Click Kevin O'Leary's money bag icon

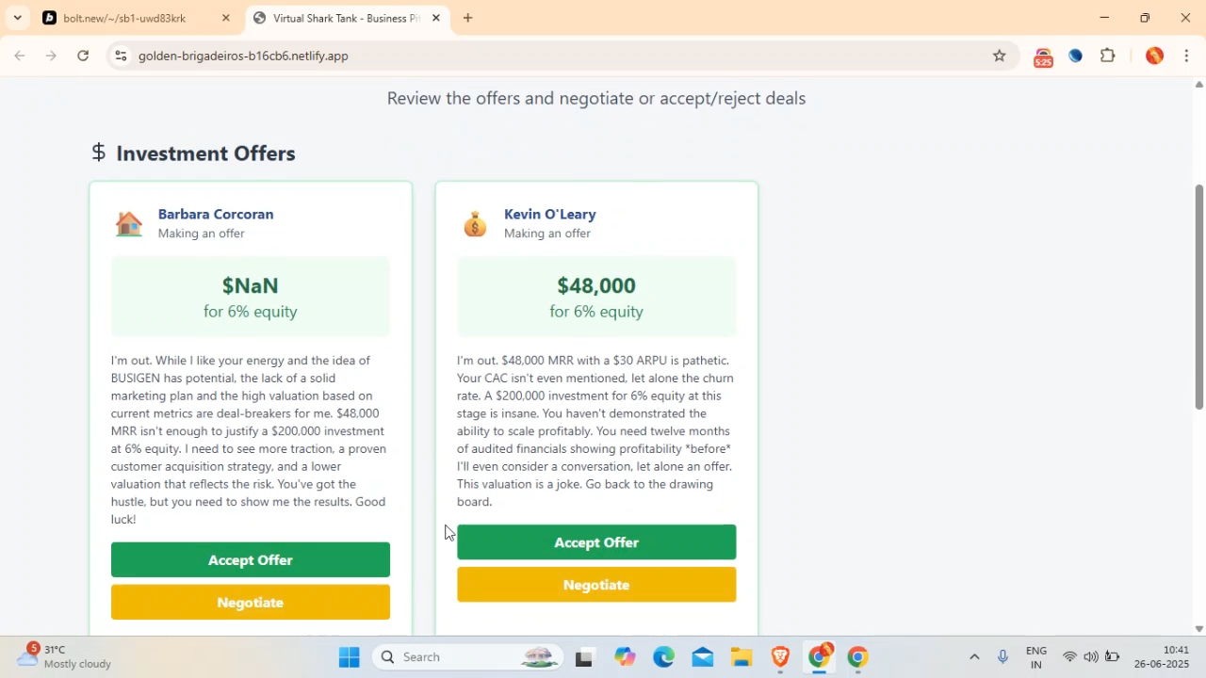tap(475, 224)
